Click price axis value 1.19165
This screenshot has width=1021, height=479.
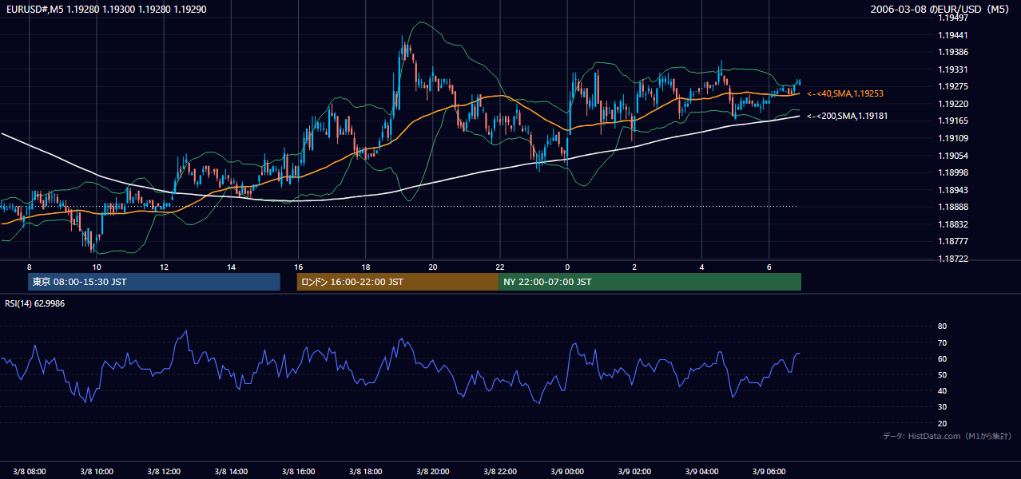pos(953,121)
